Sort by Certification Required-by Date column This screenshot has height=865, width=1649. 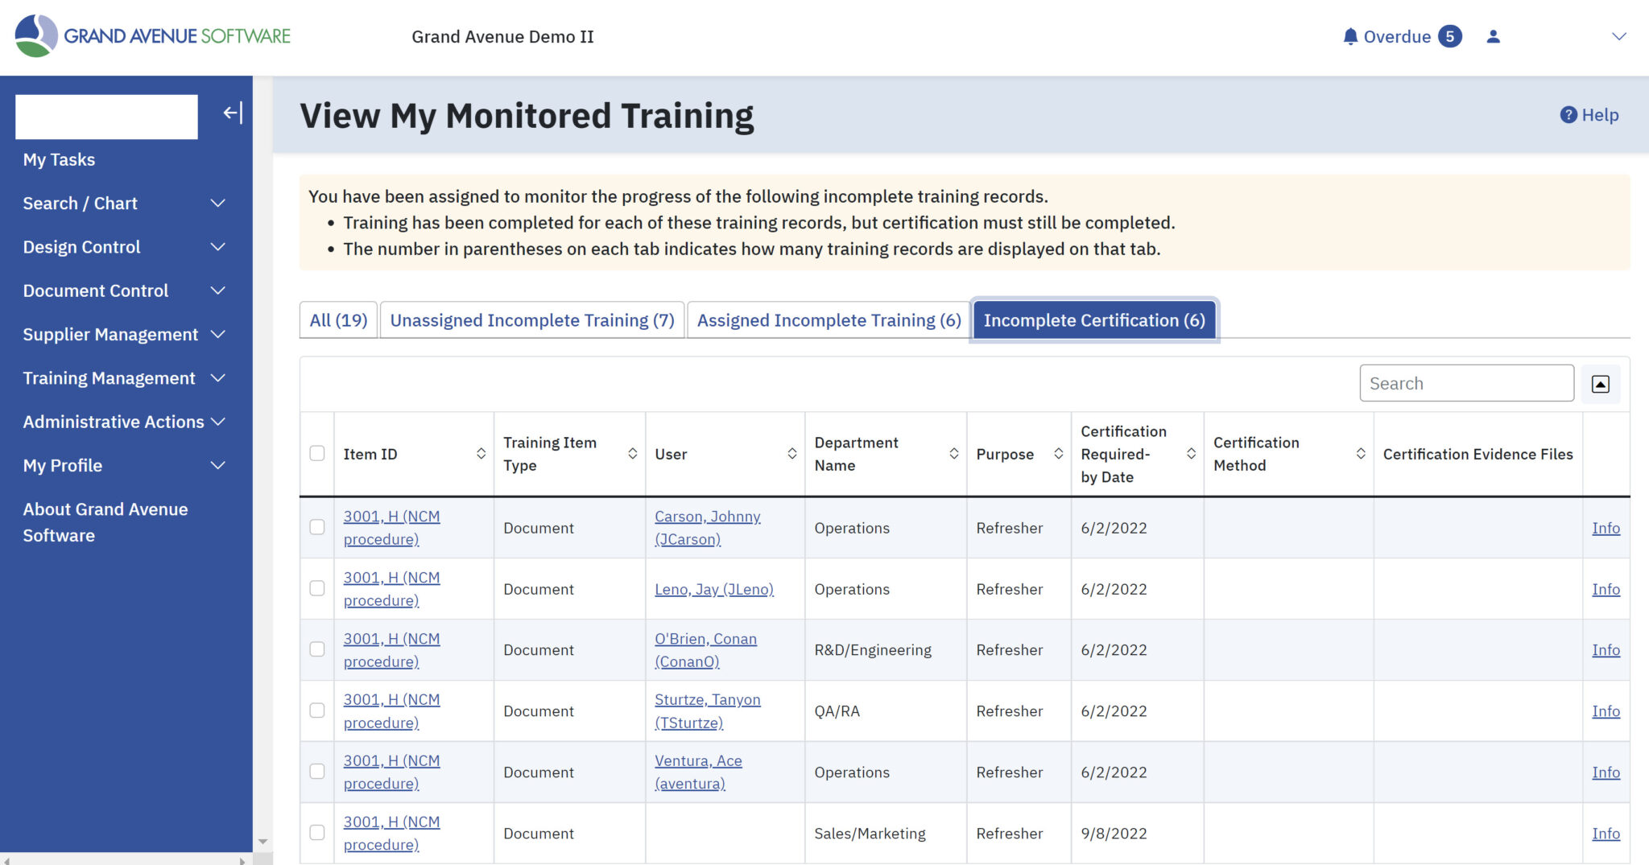click(x=1192, y=454)
